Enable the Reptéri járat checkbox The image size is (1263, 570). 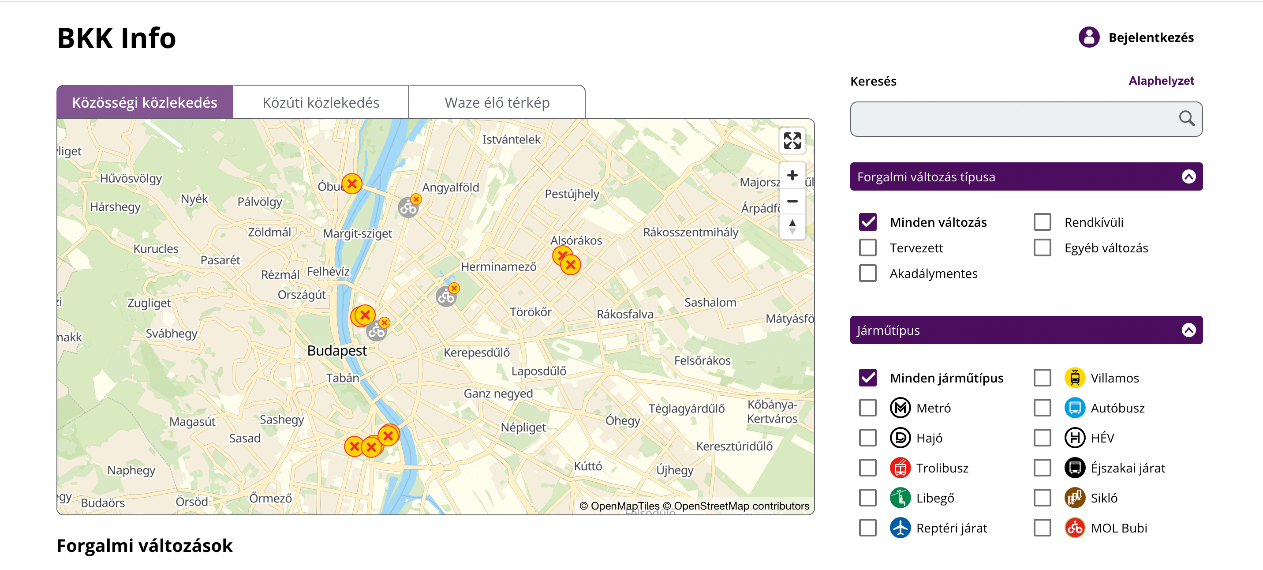click(867, 528)
